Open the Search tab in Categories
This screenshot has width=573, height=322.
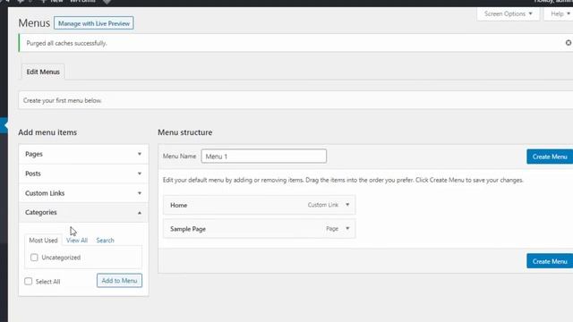point(106,241)
